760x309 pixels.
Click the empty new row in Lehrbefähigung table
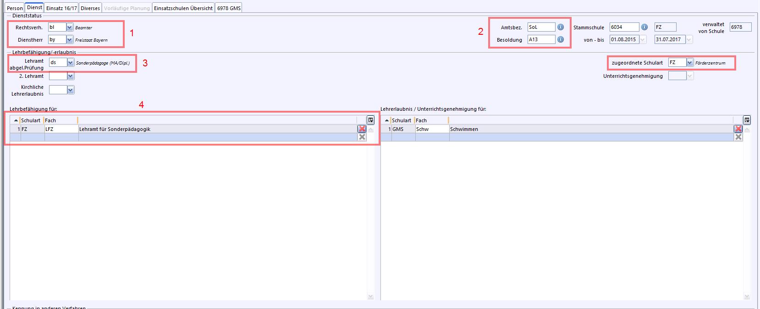coord(183,137)
